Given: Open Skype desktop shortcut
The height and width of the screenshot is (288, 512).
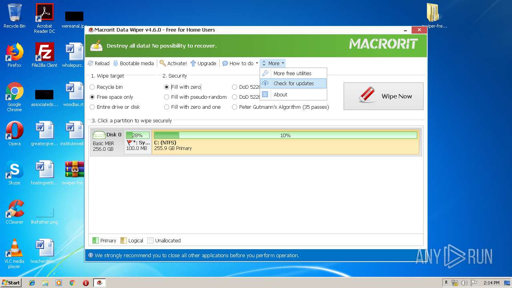Looking at the screenshot, I should pos(14,172).
